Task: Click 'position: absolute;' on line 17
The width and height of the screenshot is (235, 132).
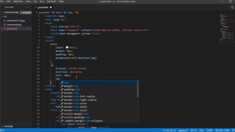Action: click(69, 72)
